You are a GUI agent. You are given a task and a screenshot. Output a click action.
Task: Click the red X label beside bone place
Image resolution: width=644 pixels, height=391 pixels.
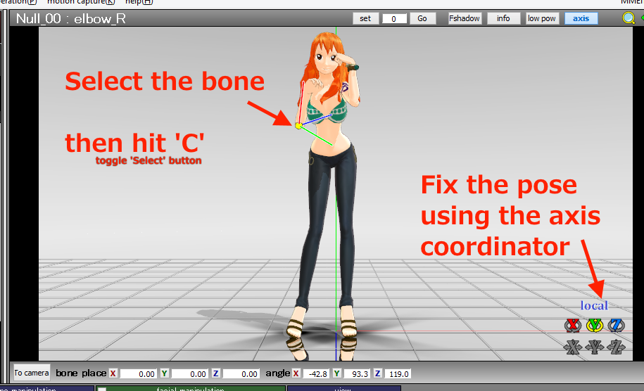pos(113,373)
